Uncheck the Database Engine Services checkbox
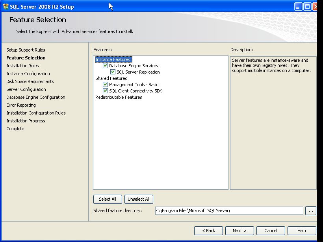The width and height of the screenshot is (323, 242). (105, 66)
